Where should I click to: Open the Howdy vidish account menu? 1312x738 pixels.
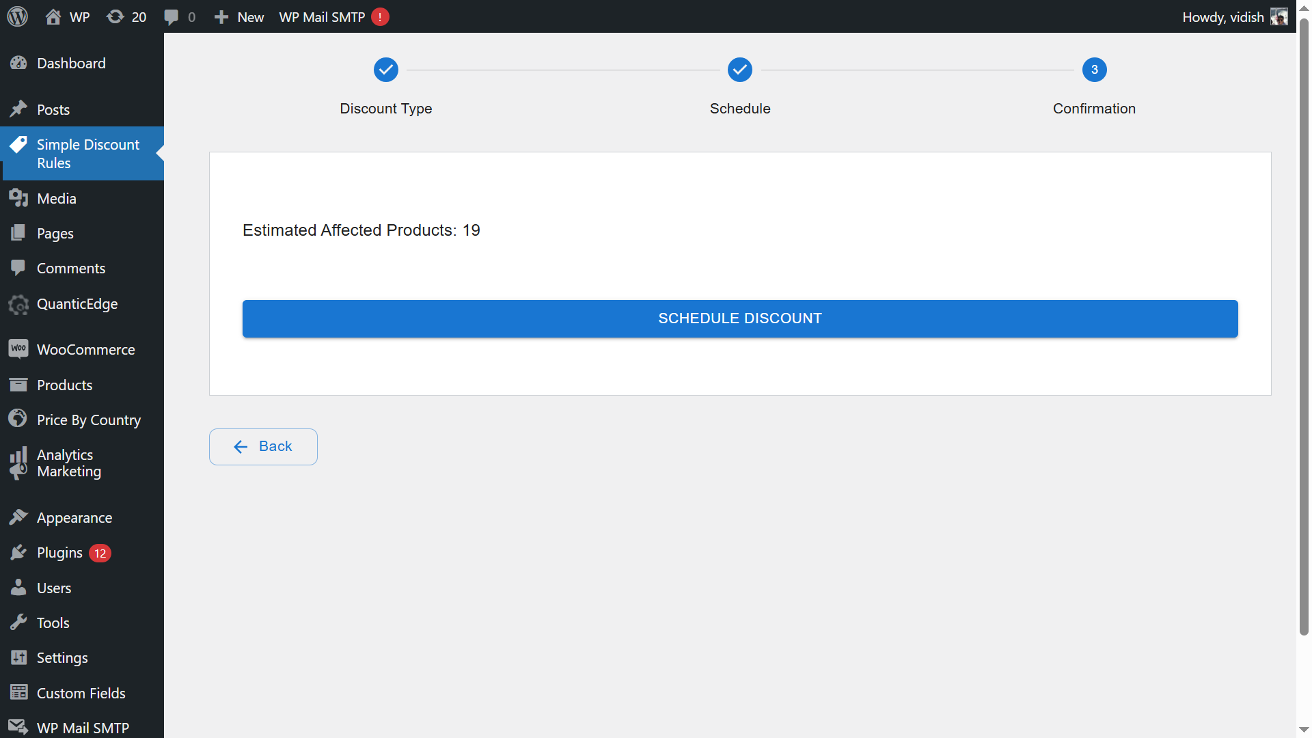point(1222,17)
